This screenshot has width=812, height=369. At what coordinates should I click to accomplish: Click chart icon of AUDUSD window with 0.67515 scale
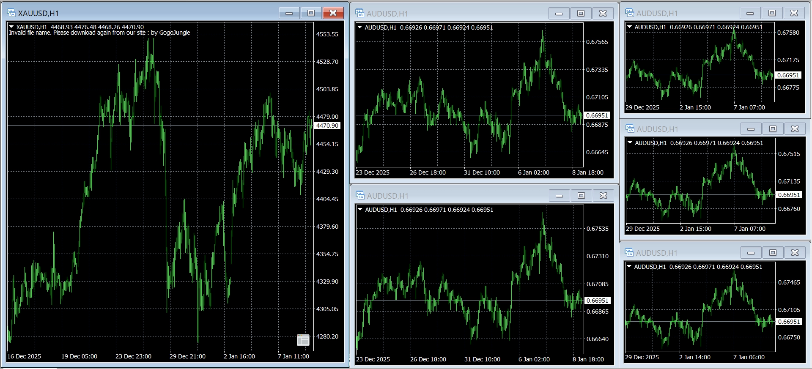[630, 128]
